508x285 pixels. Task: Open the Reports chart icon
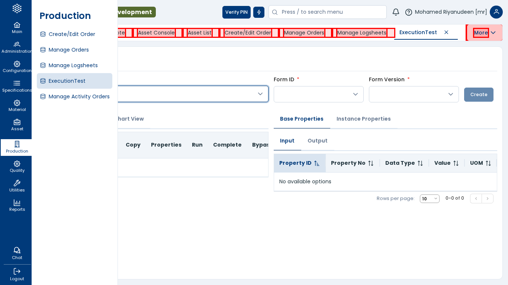click(17, 203)
